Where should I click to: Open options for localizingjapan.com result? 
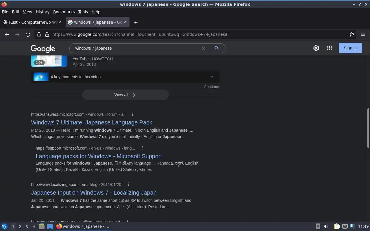pyautogui.click(x=128, y=184)
